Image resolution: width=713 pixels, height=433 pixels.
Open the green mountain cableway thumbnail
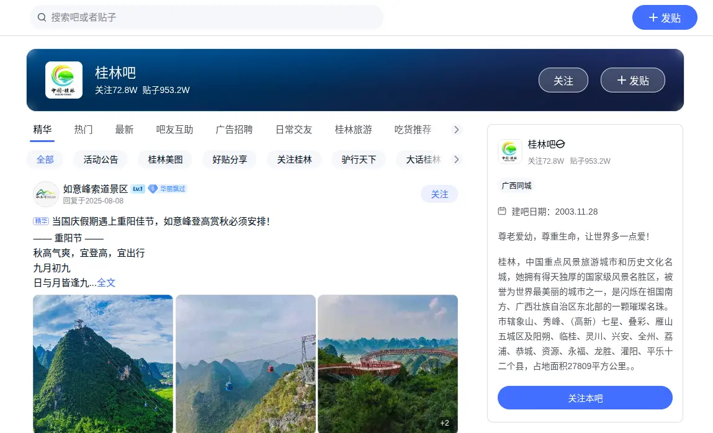point(103,364)
